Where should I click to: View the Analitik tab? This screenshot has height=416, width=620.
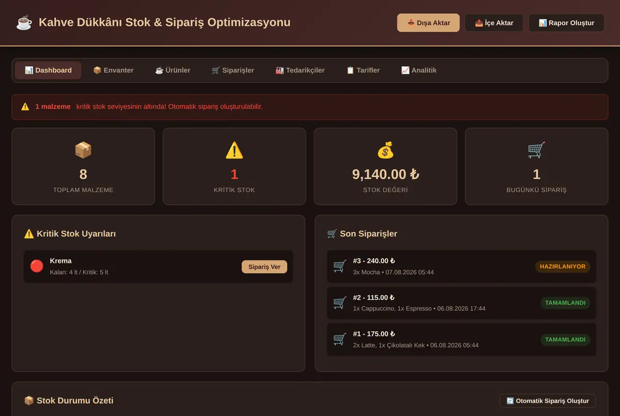(419, 70)
